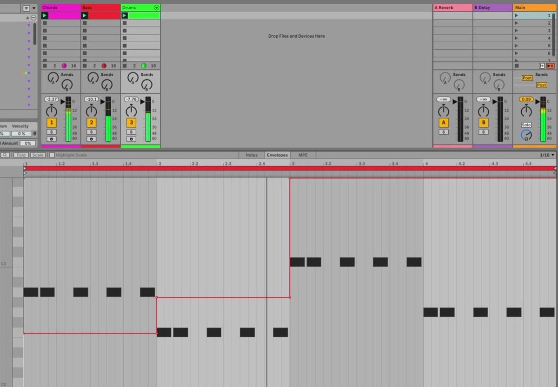This screenshot has width=558, height=387.
Task: Solo the A Reverb return track
Action: pos(444,132)
